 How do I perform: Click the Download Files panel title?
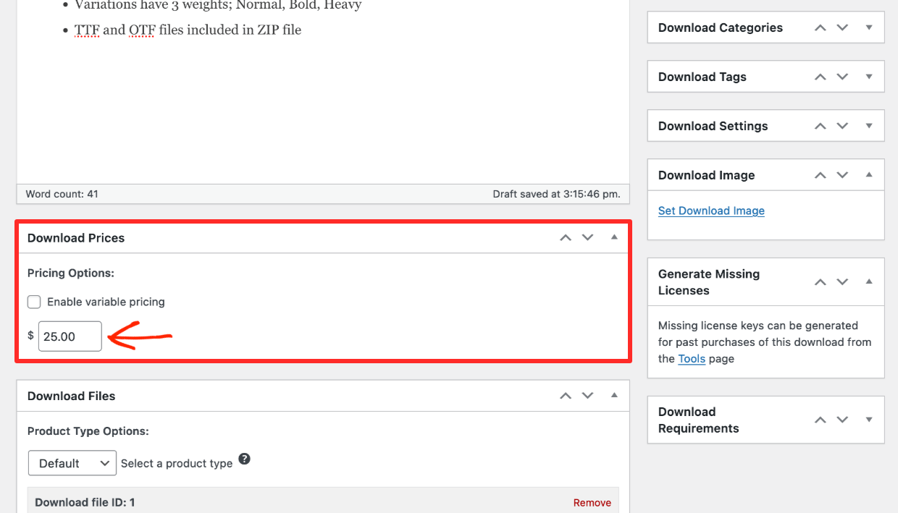pyautogui.click(x=72, y=396)
